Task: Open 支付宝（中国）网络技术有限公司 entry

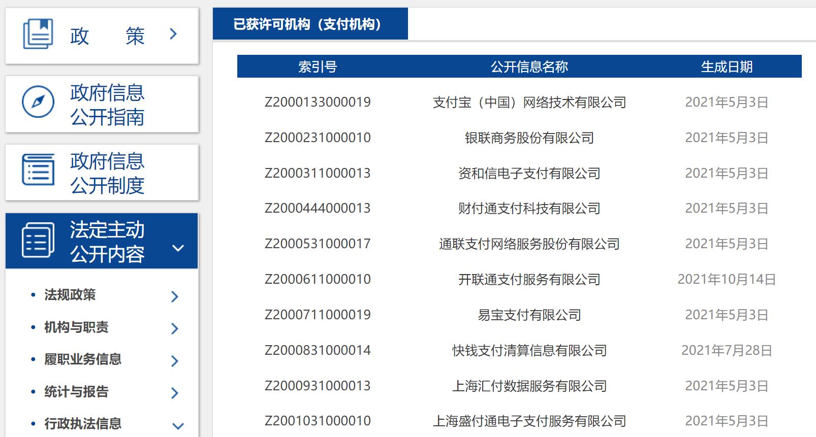Action: coord(529,103)
